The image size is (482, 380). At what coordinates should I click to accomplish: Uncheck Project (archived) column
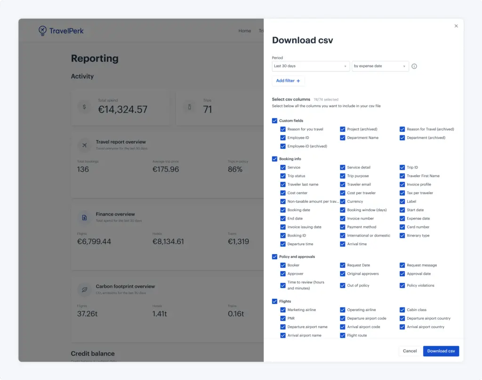(343, 129)
